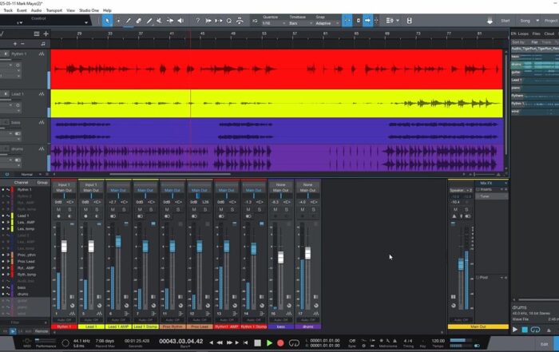
Task: Switch to Loops browser tab
Action: click(523, 34)
